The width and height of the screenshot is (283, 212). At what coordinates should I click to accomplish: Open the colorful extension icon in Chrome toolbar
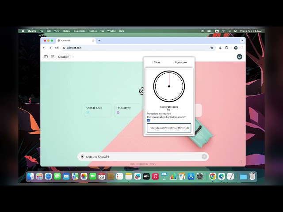pyautogui.click(x=220, y=48)
